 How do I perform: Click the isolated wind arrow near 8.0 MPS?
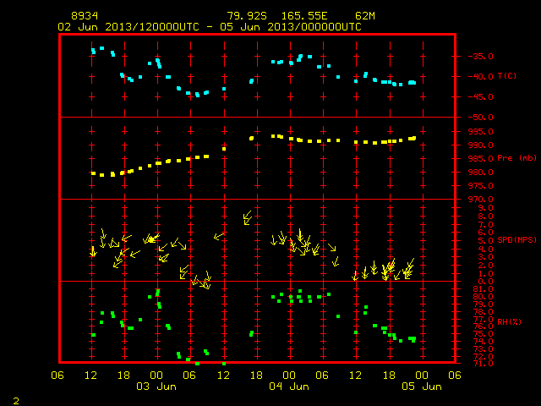click(247, 218)
